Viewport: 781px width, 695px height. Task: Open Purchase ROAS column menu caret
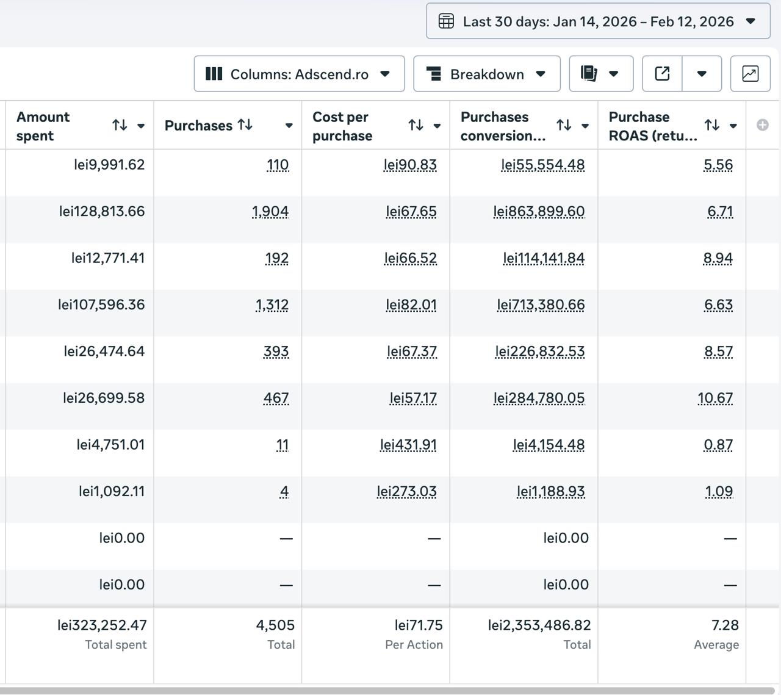pos(733,126)
